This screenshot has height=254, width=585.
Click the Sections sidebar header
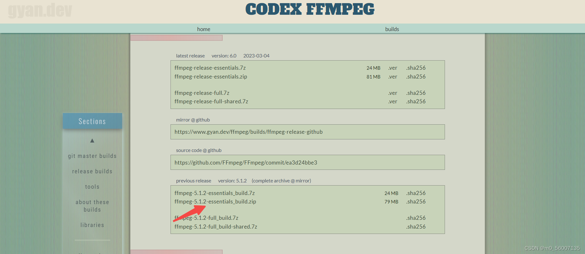click(x=92, y=121)
